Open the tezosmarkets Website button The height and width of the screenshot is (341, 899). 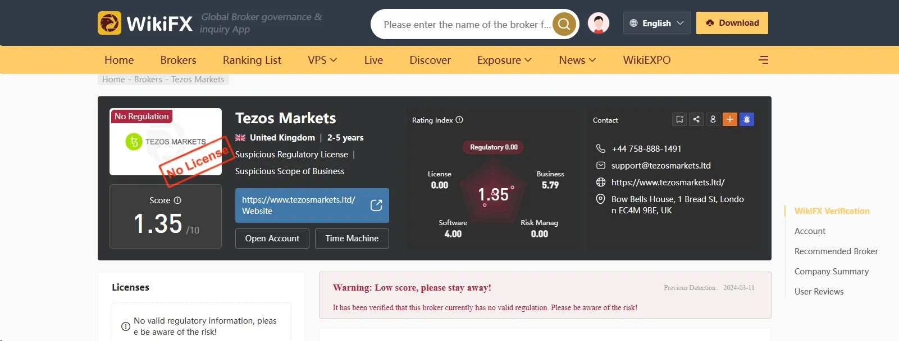312,205
